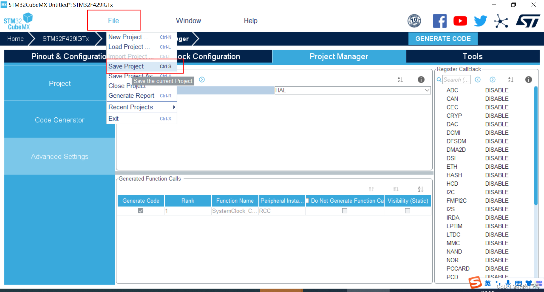
Task: Go to Home breadcrumb
Action: [15, 39]
